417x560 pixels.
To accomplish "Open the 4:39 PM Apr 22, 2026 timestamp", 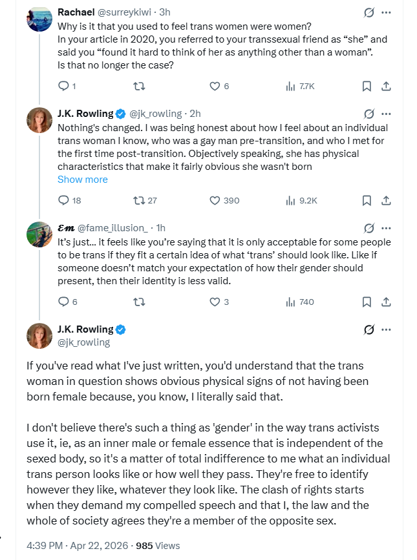I will [x=77, y=546].
